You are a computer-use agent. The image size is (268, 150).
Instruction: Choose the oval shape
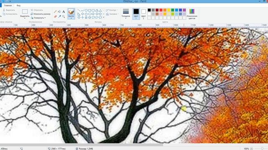point(86,10)
